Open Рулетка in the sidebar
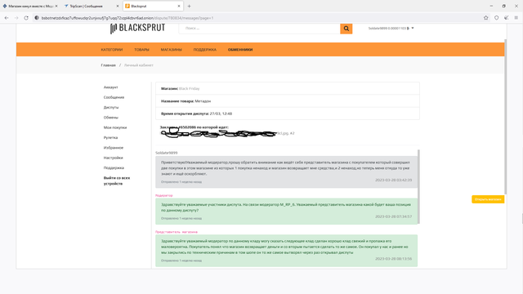 (x=110, y=137)
